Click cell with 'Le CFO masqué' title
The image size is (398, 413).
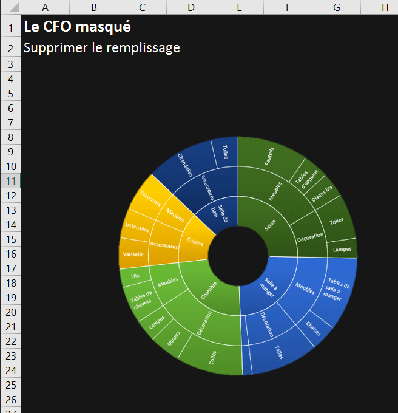pos(76,27)
